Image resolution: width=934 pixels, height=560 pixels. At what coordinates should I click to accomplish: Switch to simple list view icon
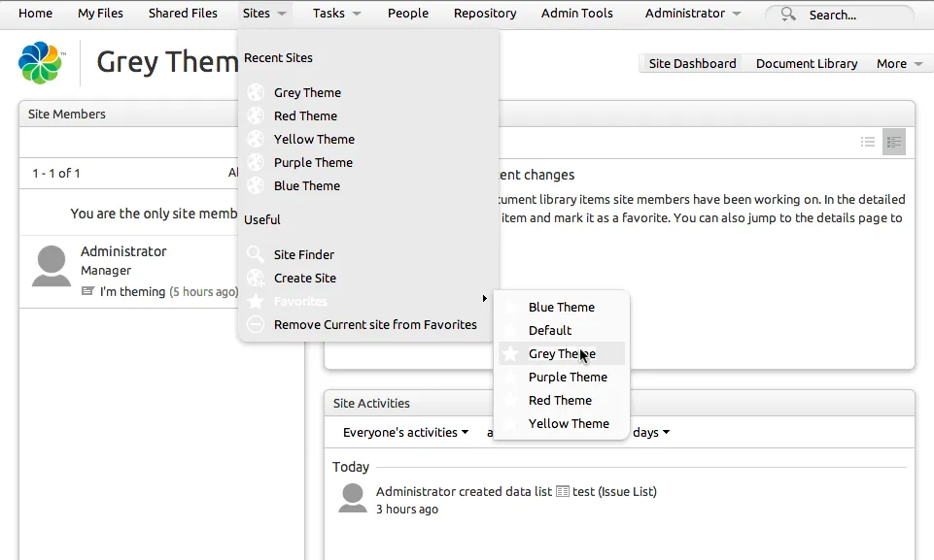(868, 143)
